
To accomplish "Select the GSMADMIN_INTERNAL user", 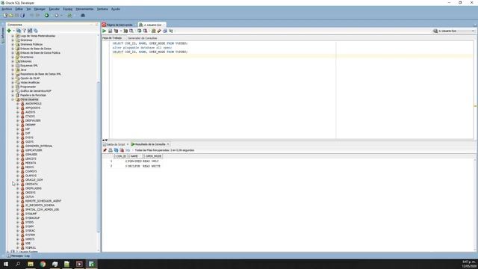I will point(39,146).
